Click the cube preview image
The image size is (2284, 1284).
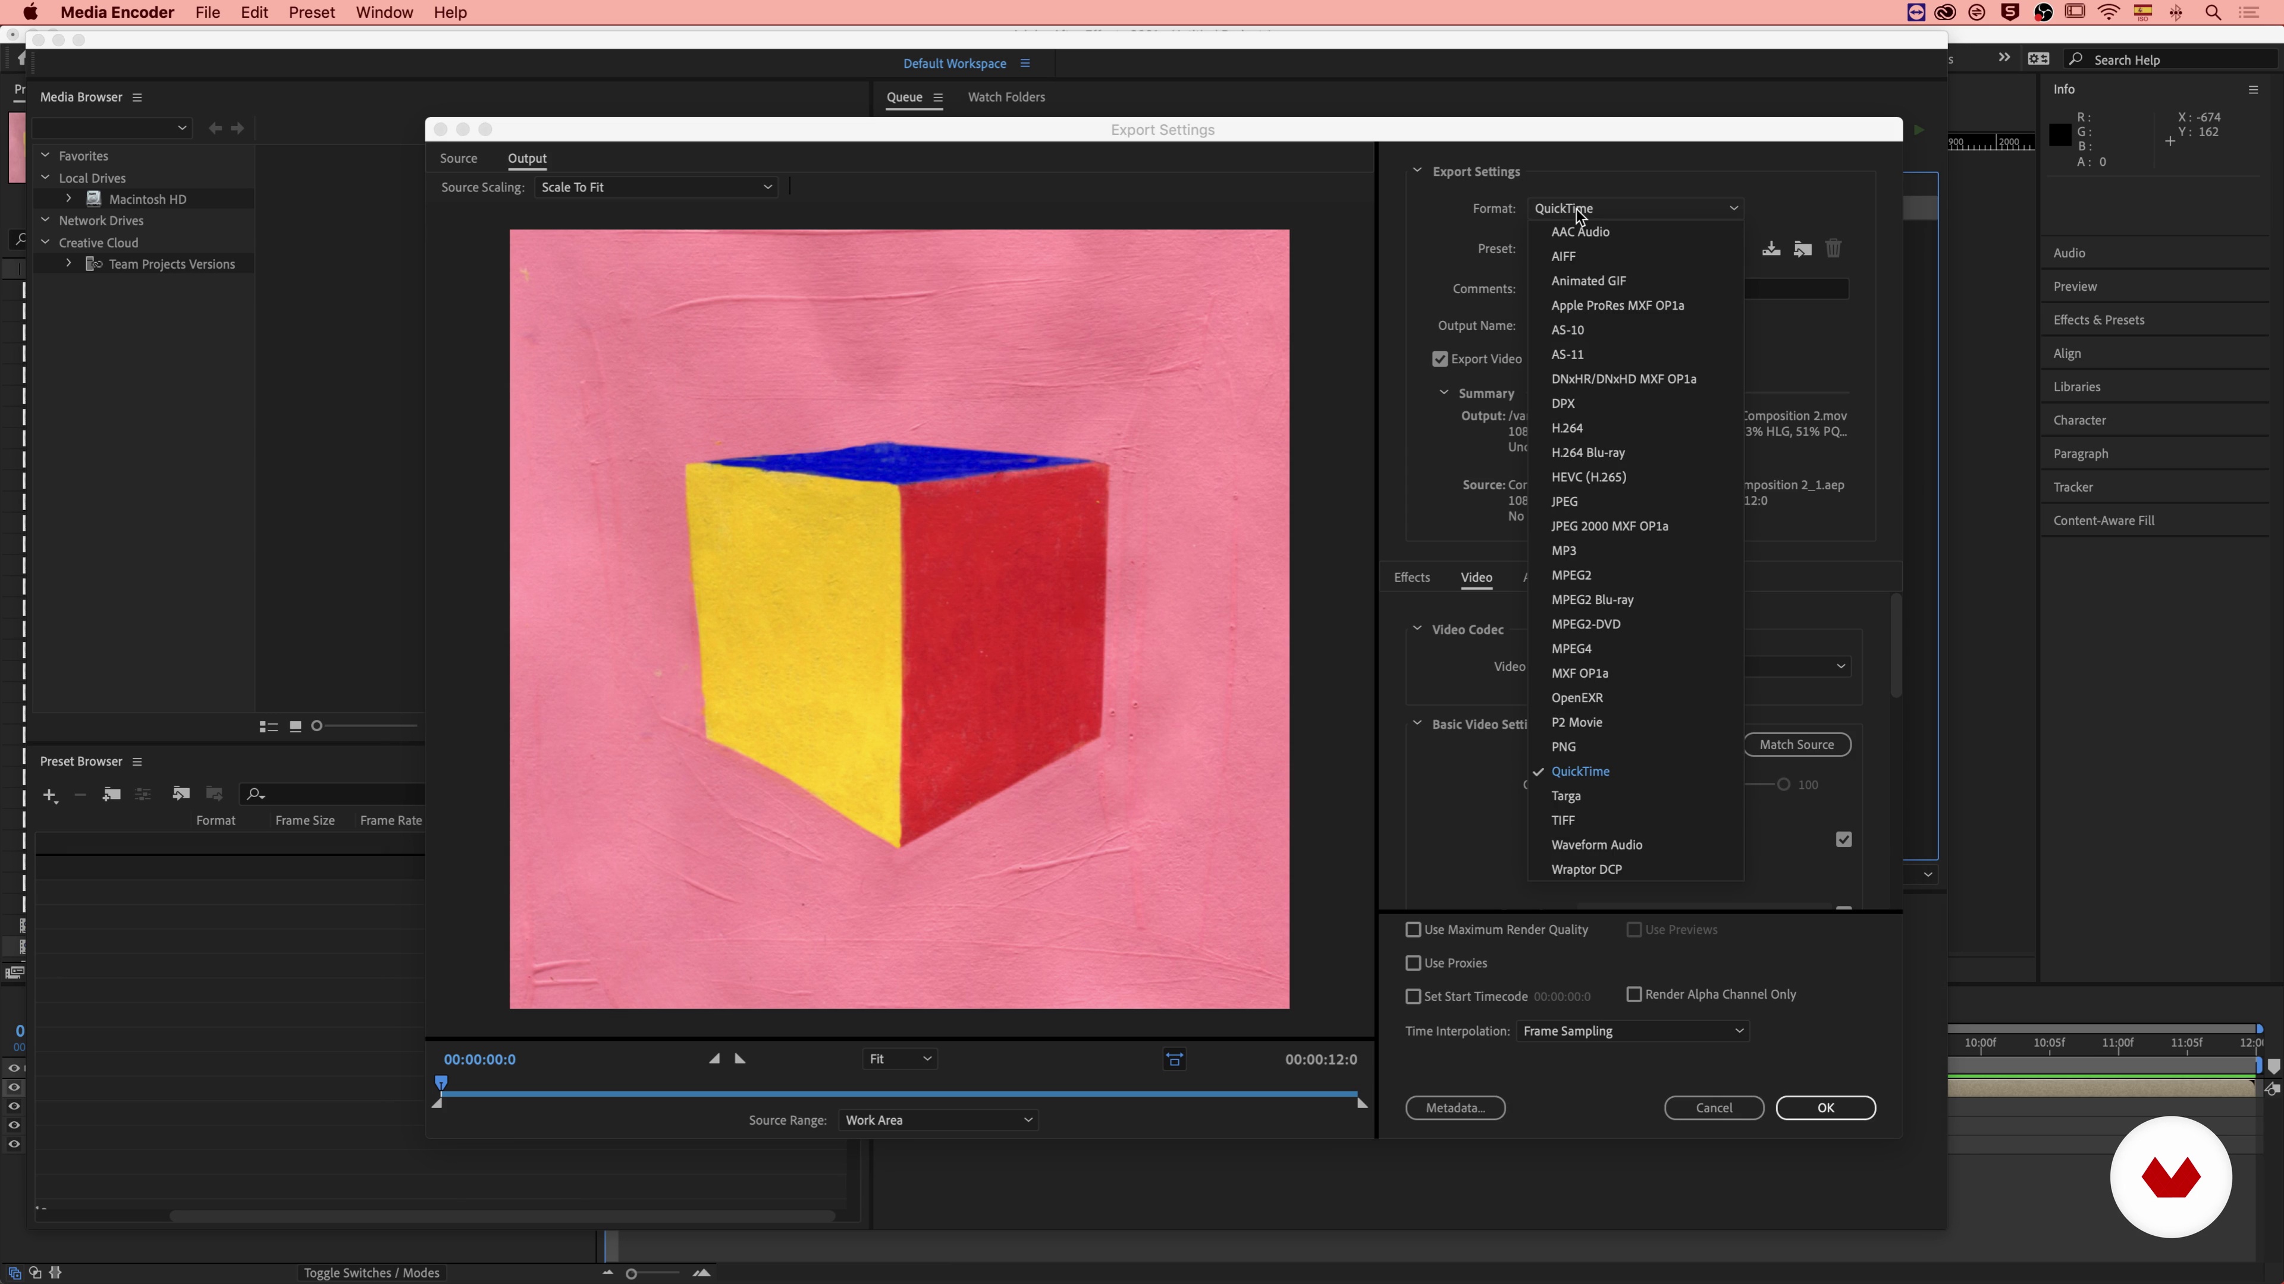click(x=899, y=619)
